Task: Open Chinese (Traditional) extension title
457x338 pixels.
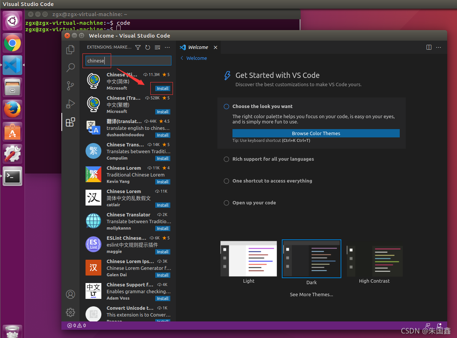Action: click(x=124, y=98)
